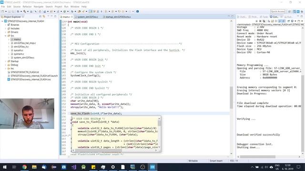The image size is (305, 171).
Task: Collapse the Src folder
Action: [6, 36]
